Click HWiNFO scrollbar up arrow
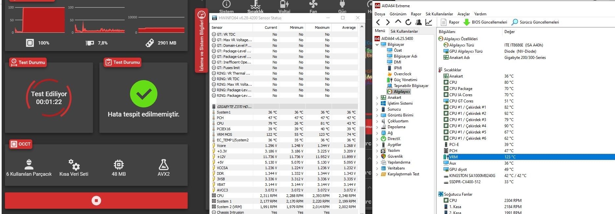This screenshot has width=615, height=214. pyautogui.click(x=362, y=27)
